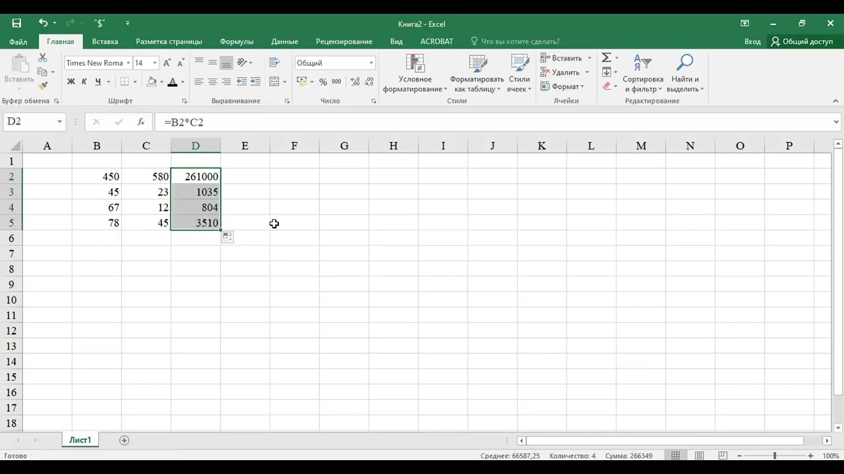This screenshot has width=844, height=474.
Task: Click the Save floppy disk icon
Action: tap(16, 24)
